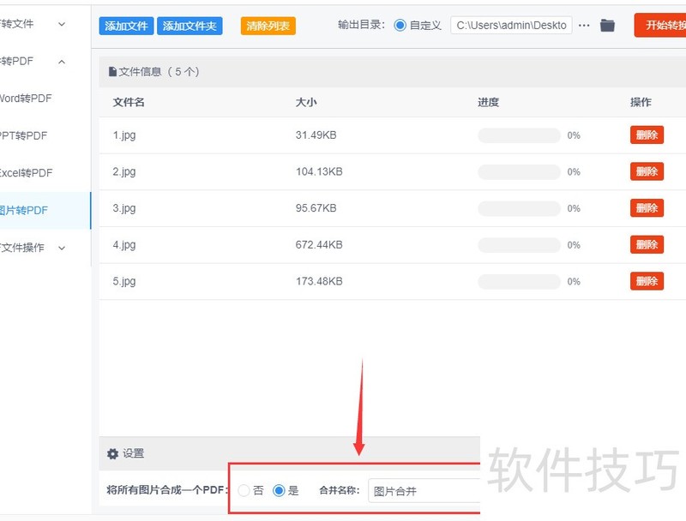Open Word转PDF in sidebar
The image size is (686, 521).
click(x=26, y=99)
